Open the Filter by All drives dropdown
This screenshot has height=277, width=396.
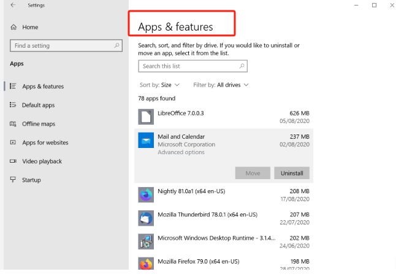[221, 85]
